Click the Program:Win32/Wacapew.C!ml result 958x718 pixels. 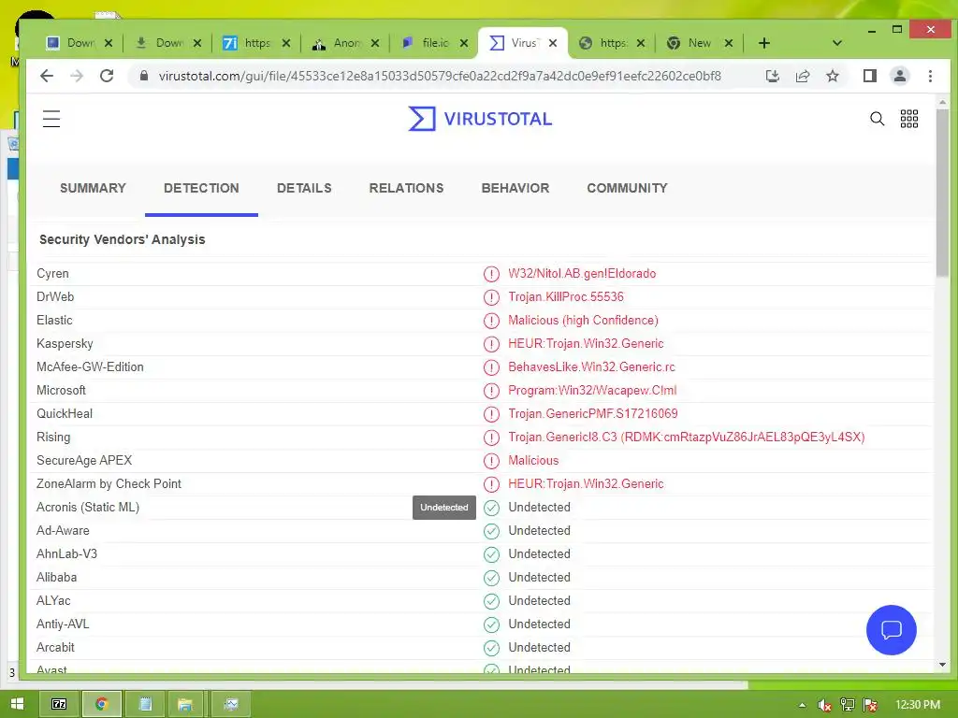[592, 390]
